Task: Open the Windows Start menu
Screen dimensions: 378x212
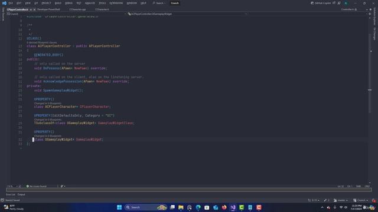Action: tap(119, 207)
